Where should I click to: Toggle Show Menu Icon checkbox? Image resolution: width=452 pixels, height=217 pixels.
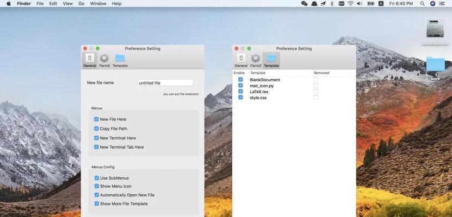coord(97,186)
